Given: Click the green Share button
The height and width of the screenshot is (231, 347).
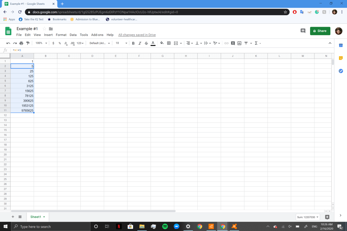Looking at the screenshot, I should click(320, 31).
